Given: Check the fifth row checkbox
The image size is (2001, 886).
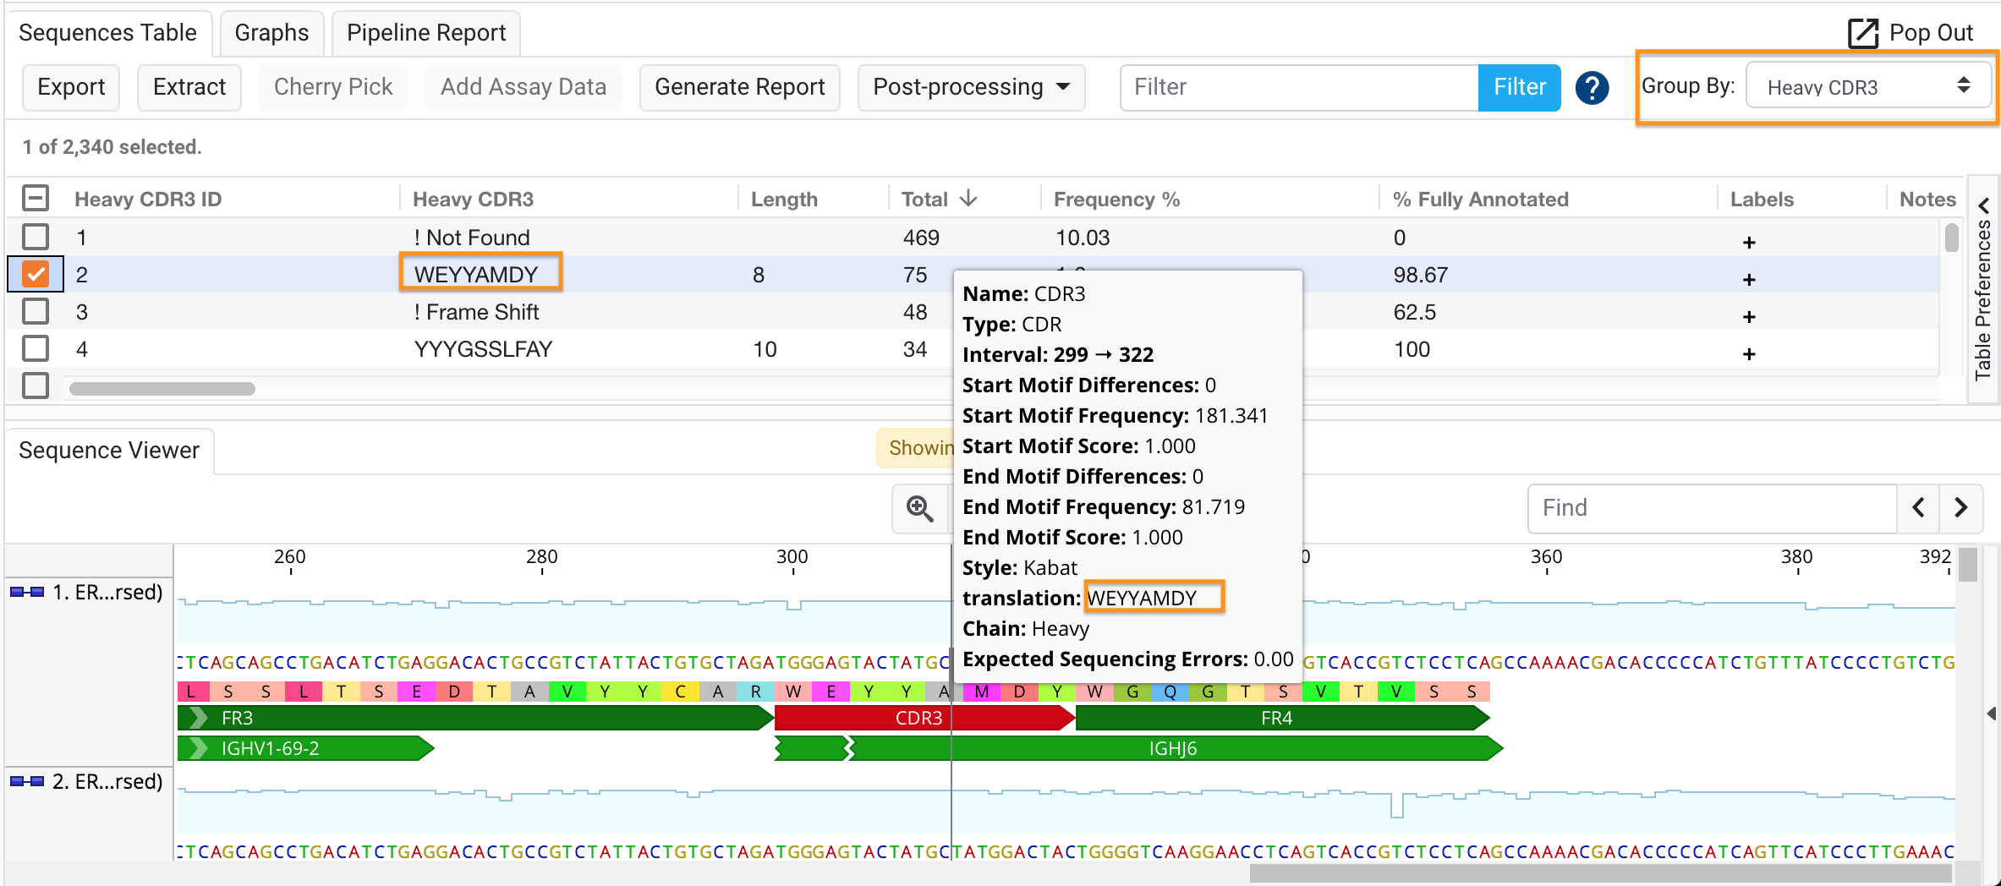Looking at the screenshot, I should click(x=36, y=385).
